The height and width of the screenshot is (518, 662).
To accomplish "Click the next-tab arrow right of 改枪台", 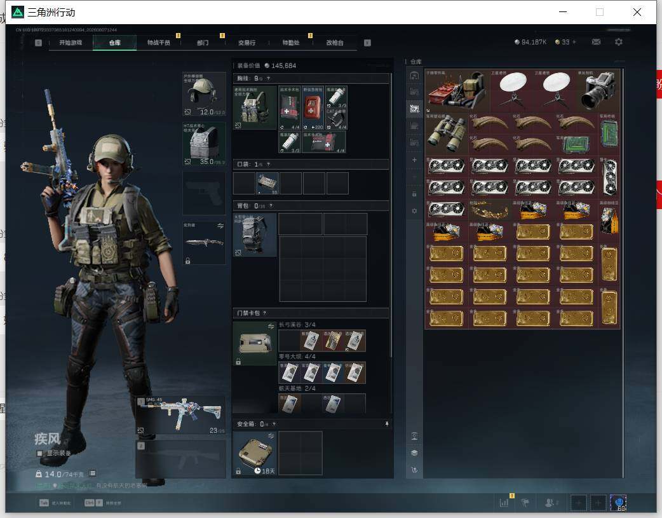I will coord(367,43).
